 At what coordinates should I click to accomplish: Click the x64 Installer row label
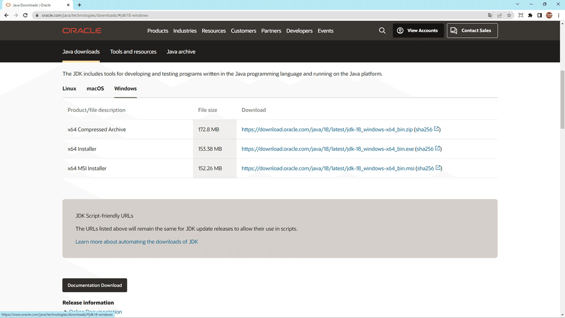click(82, 149)
